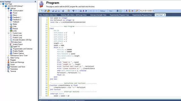Image resolution: width=181 pixels, height=101 pixels.
Task: Select Position Capture in device tree
Action: (x=18, y=53)
